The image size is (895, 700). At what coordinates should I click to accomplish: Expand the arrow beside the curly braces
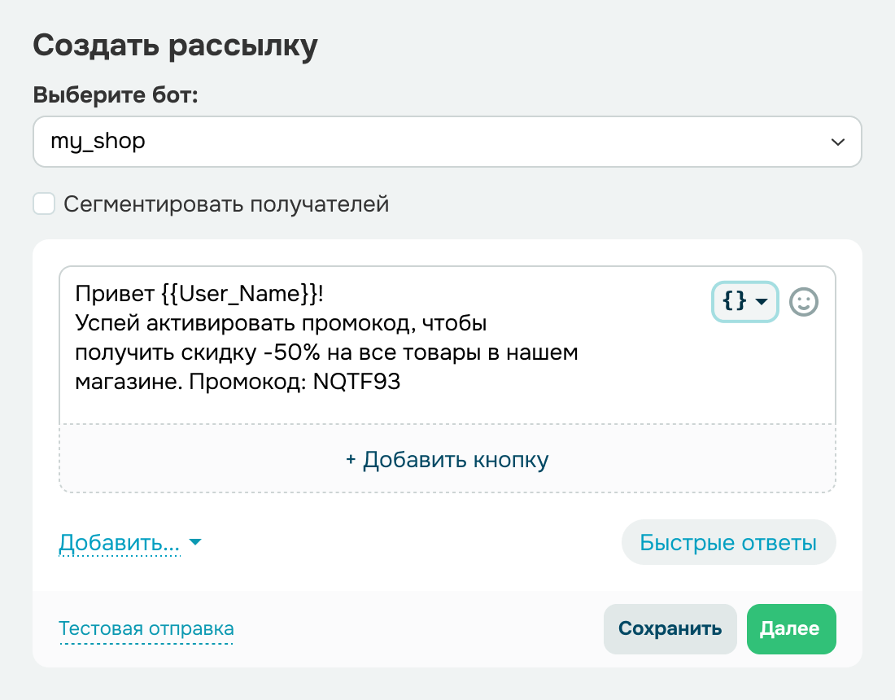coord(762,302)
